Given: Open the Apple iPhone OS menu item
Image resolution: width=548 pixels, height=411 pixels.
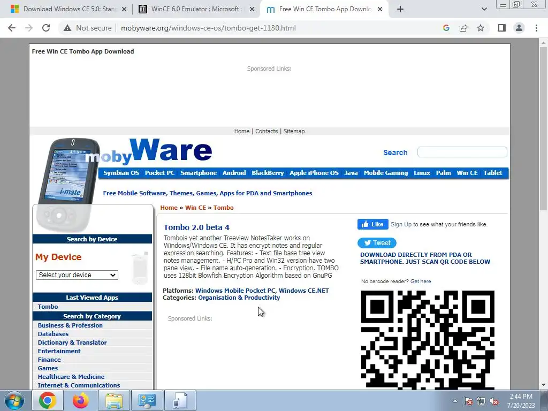Looking at the screenshot, I should pyautogui.click(x=314, y=173).
